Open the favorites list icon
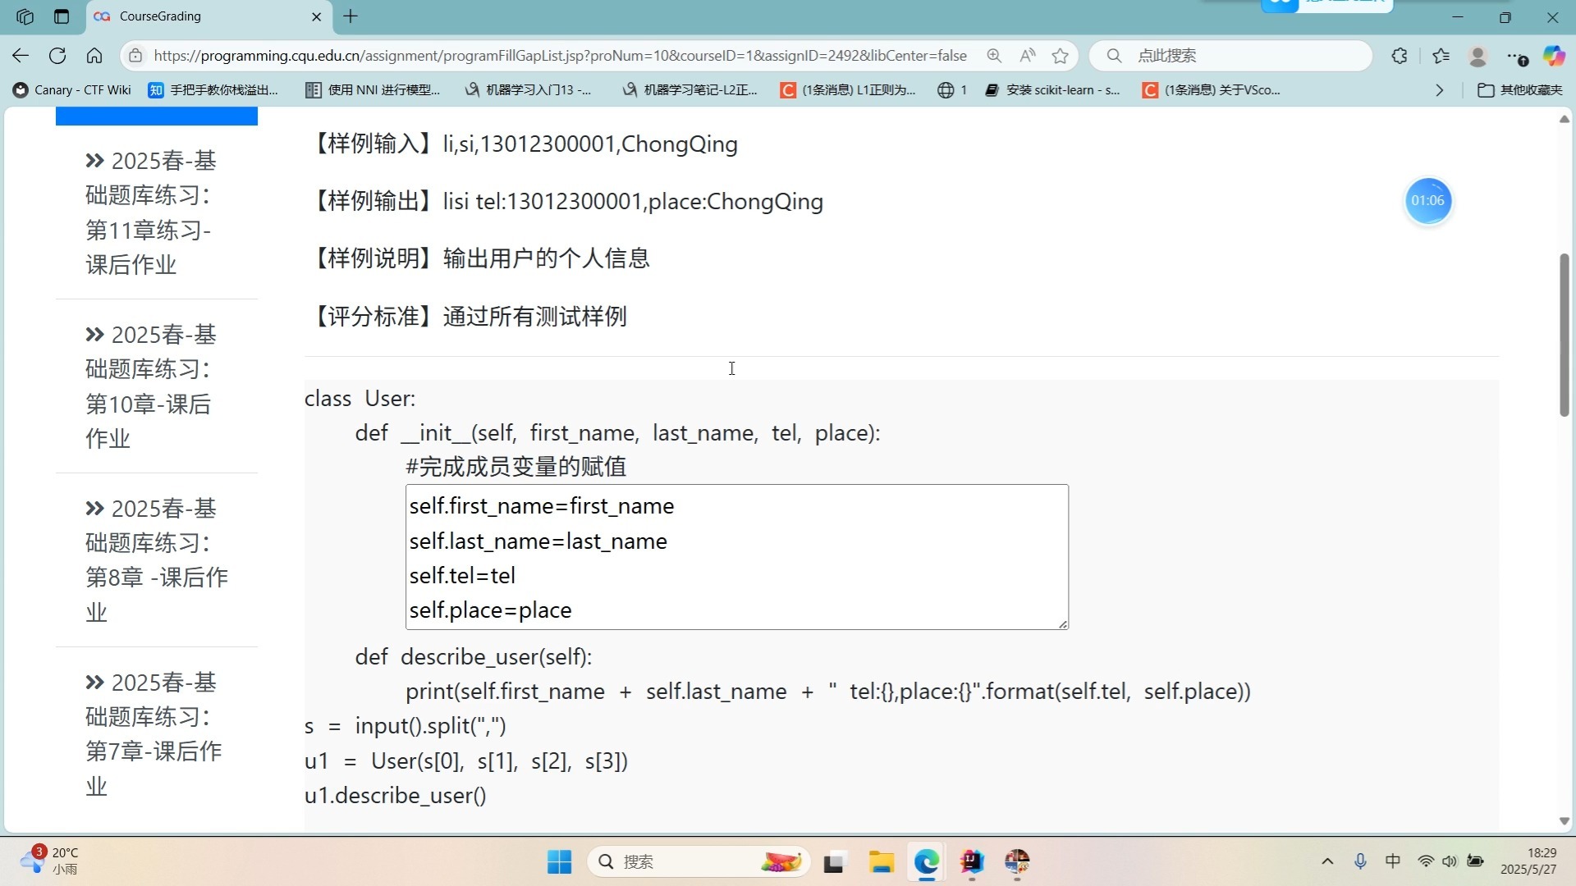 click(1441, 56)
